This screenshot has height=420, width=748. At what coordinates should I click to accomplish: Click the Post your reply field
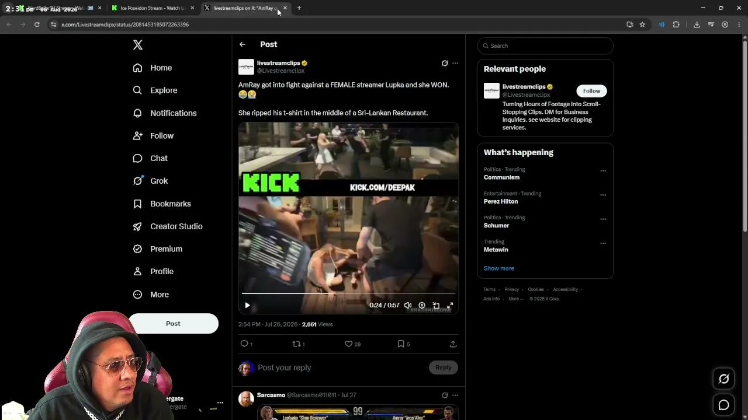pos(342,367)
